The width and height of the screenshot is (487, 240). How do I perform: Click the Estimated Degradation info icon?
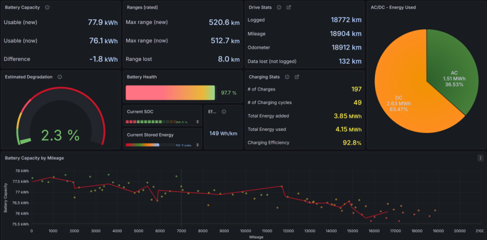coord(59,77)
